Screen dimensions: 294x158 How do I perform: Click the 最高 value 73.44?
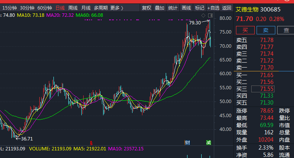click(x=267, y=118)
